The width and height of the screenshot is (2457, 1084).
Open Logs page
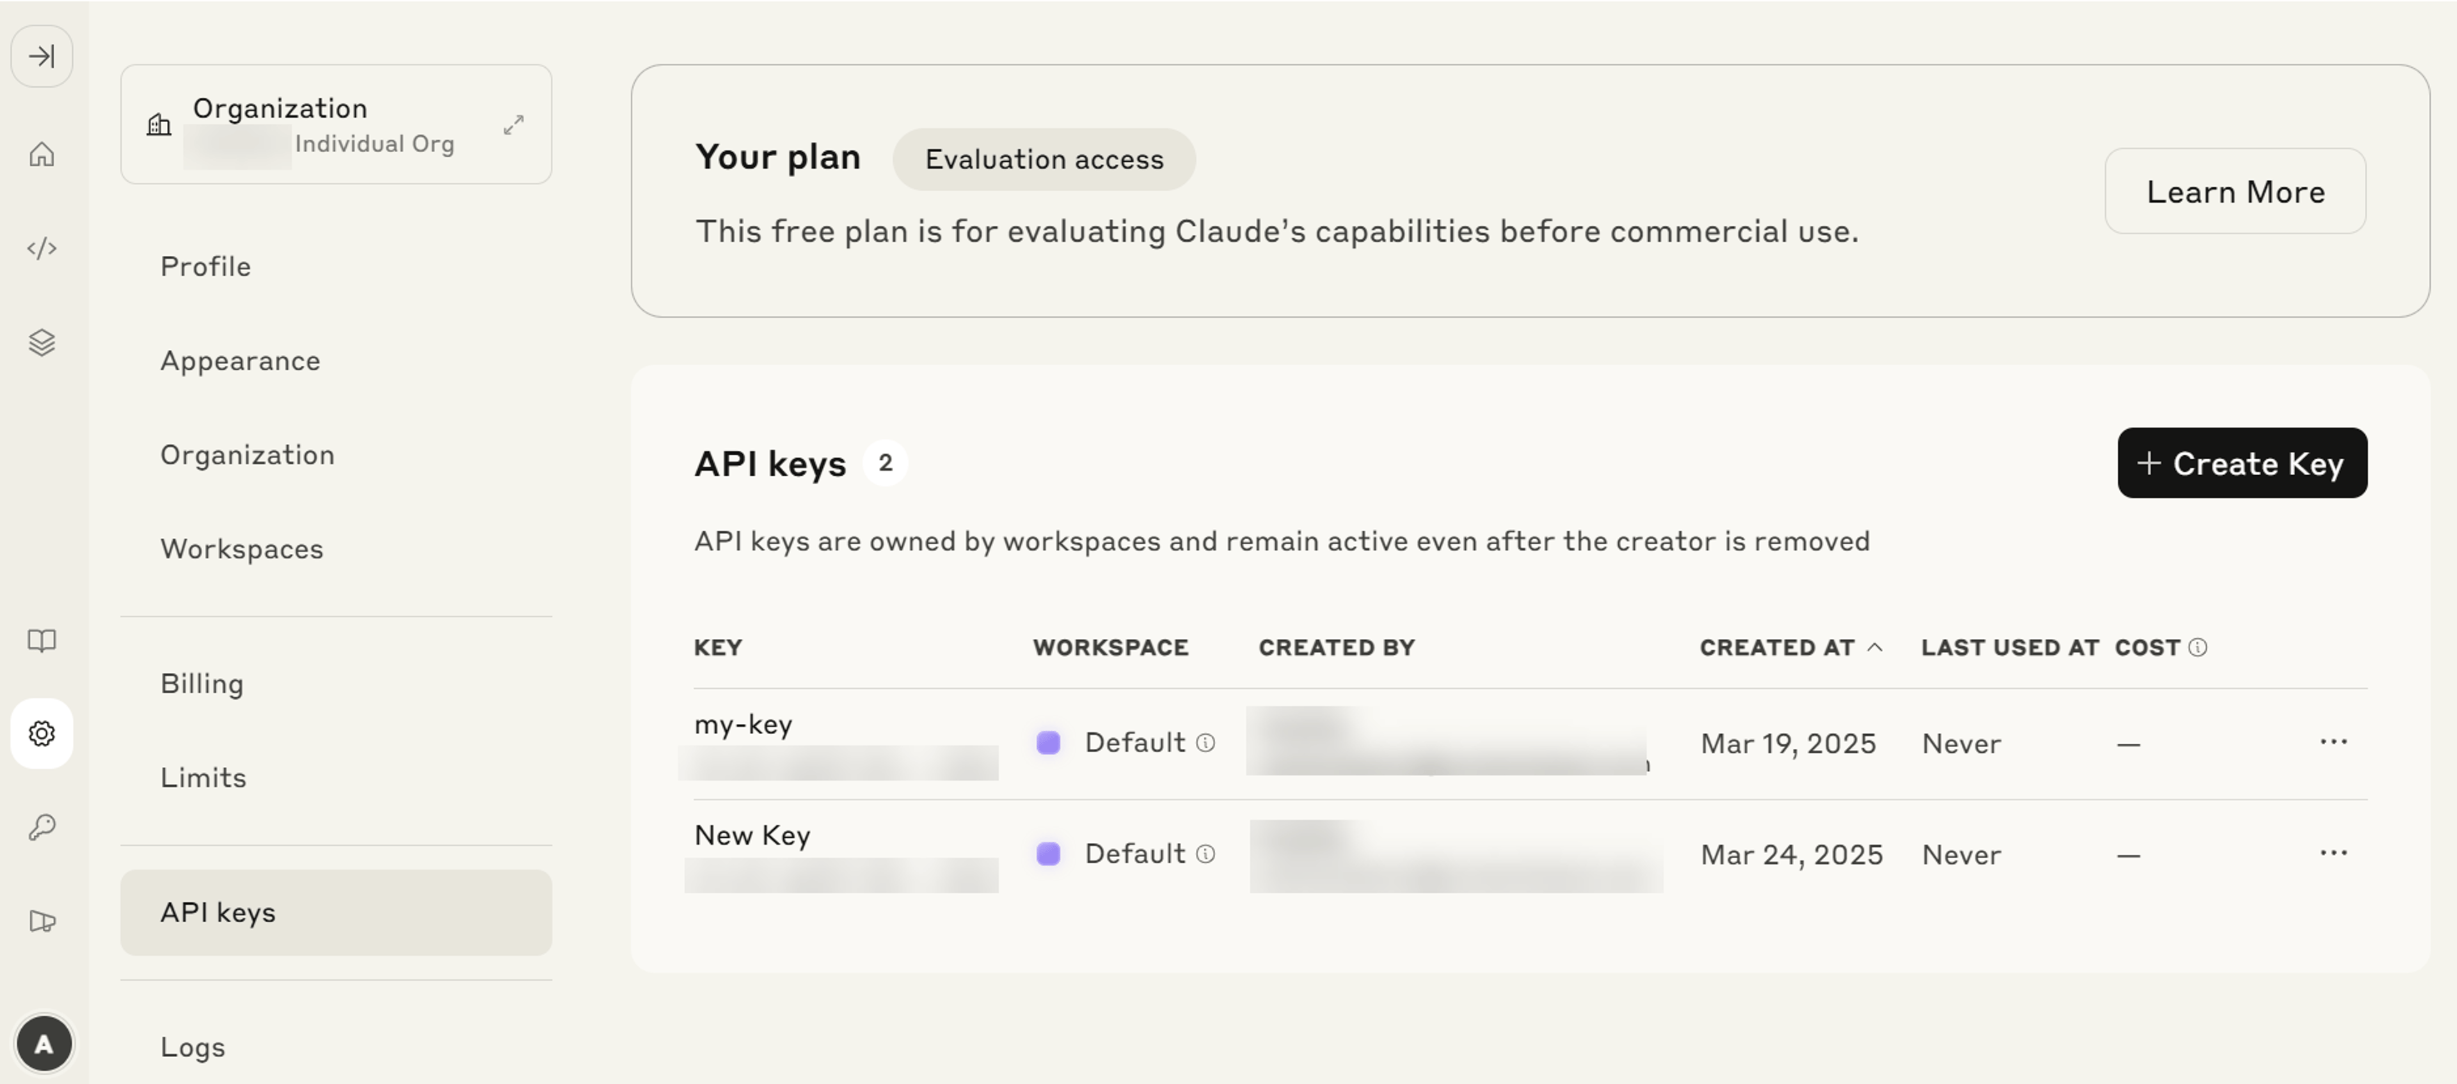coord(193,1047)
